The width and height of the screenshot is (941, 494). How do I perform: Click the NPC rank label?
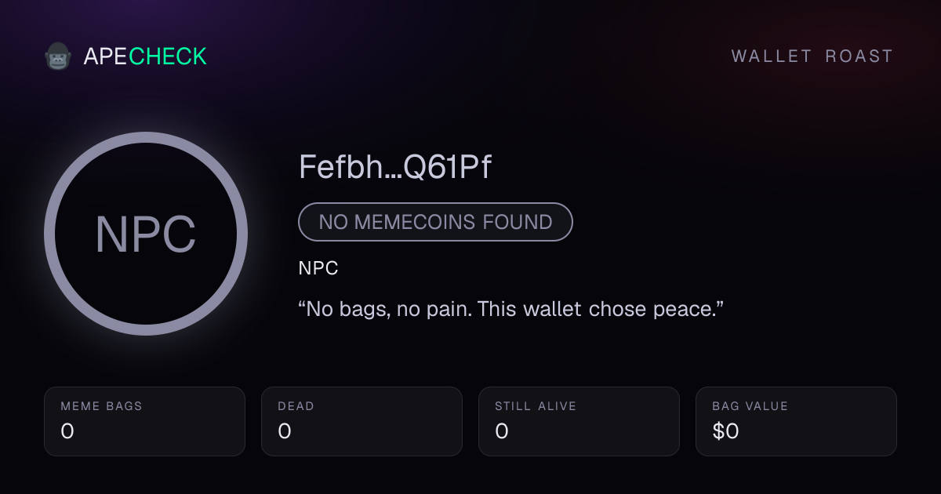coord(318,268)
